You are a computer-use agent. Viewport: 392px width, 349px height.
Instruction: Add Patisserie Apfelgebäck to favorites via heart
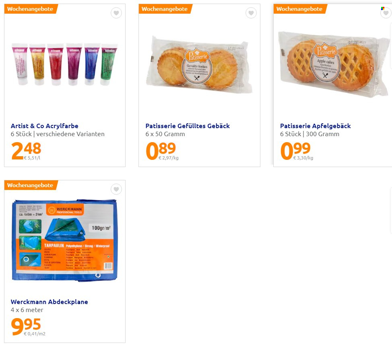(x=386, y=13)
